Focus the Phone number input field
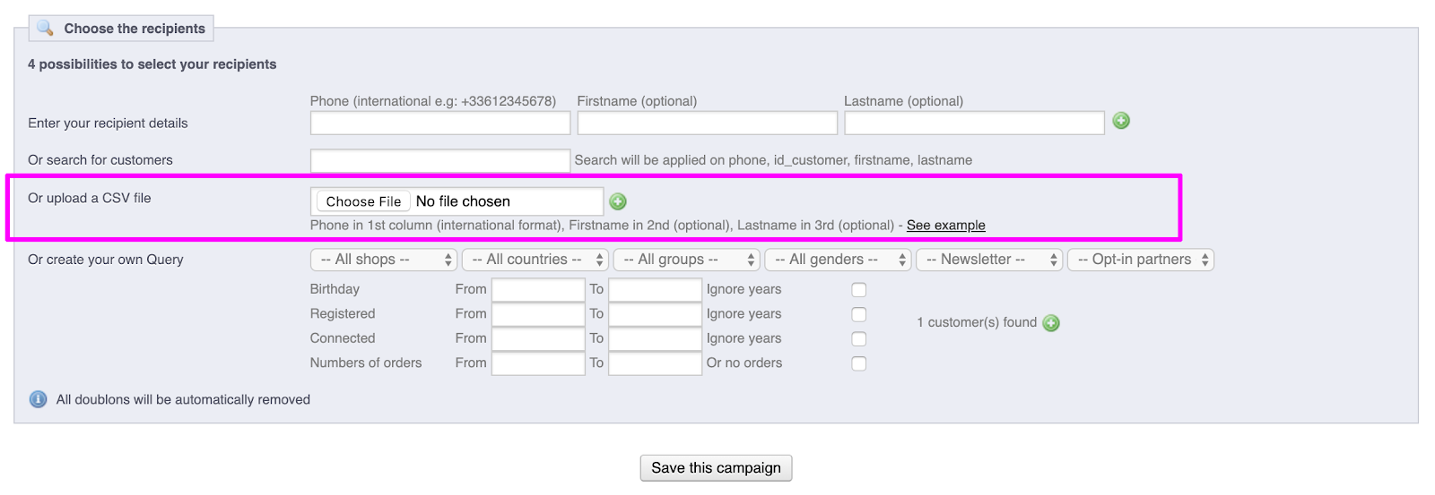 pos(439,123)
